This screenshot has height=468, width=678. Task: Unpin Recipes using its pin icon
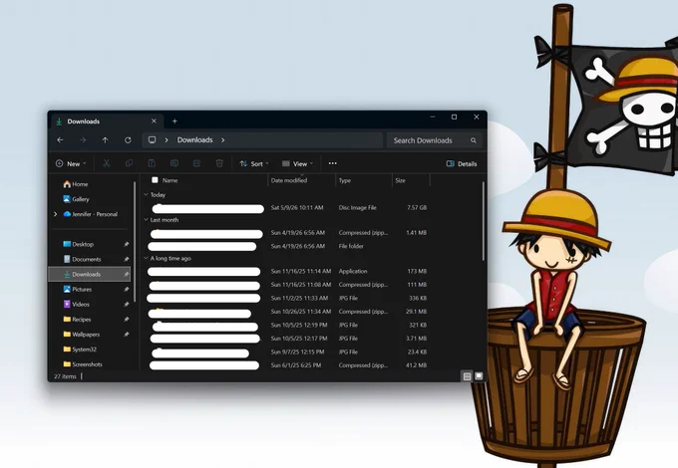pos(127,320)
